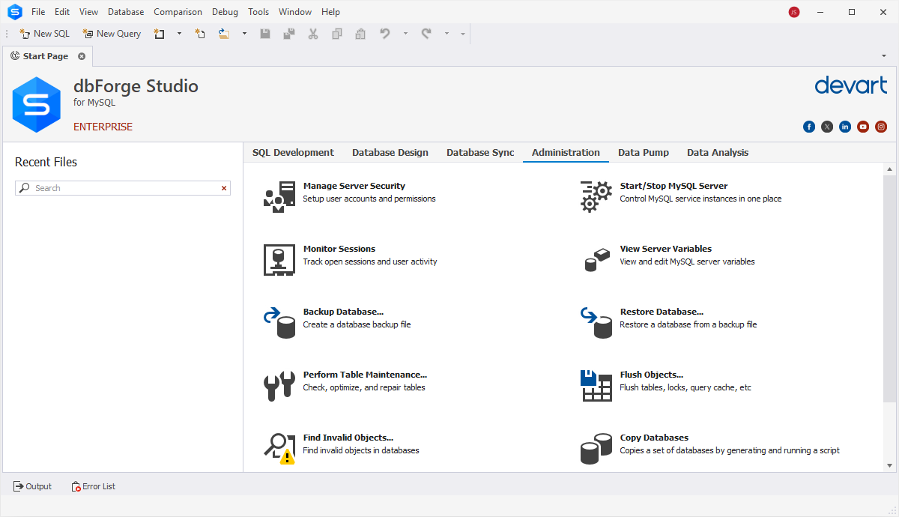The width and height of the screenshot is (899, 517).
Task: Expand the Open file dropdown arrow
Action: point(244,34)
